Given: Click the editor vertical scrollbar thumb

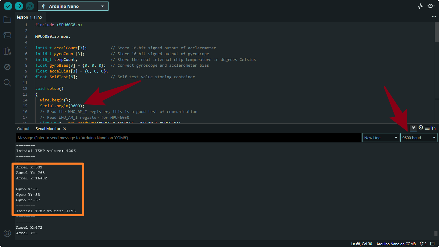Looking at the screenshot, I should click(437, 32).
